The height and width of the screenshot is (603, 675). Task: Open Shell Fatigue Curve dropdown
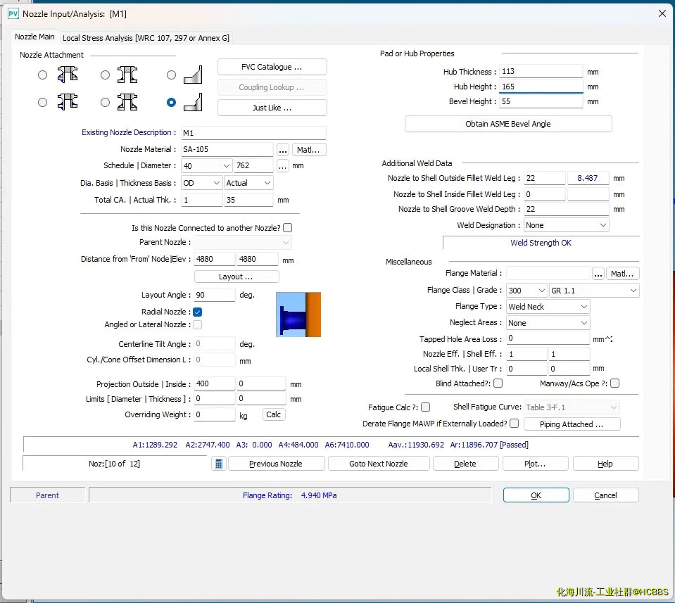[572, 407]
